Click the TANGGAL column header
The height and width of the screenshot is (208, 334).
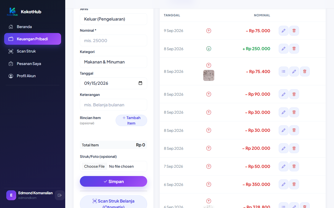coord(172,15)
